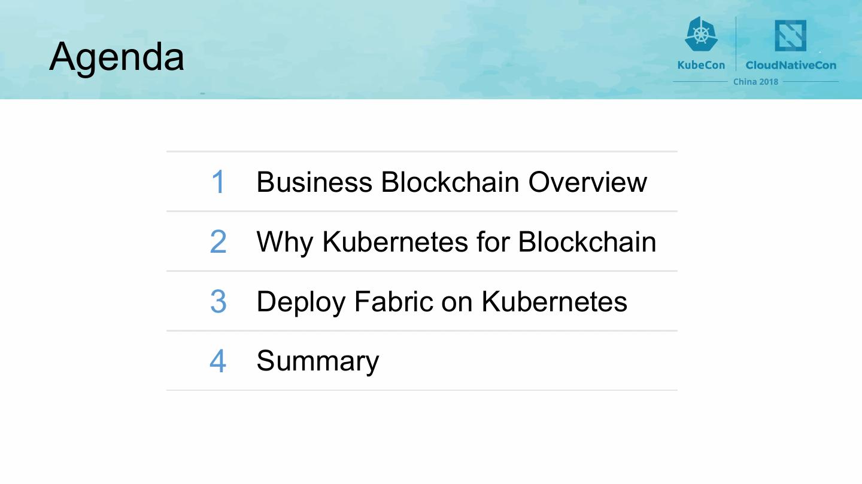
Task: Click the KubeCon ship wheel logo
Action: coord(701,34)
